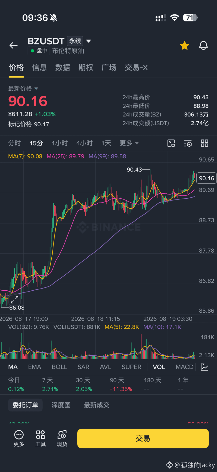Open the 更多 menu icon at bottom

pos(19,438)
